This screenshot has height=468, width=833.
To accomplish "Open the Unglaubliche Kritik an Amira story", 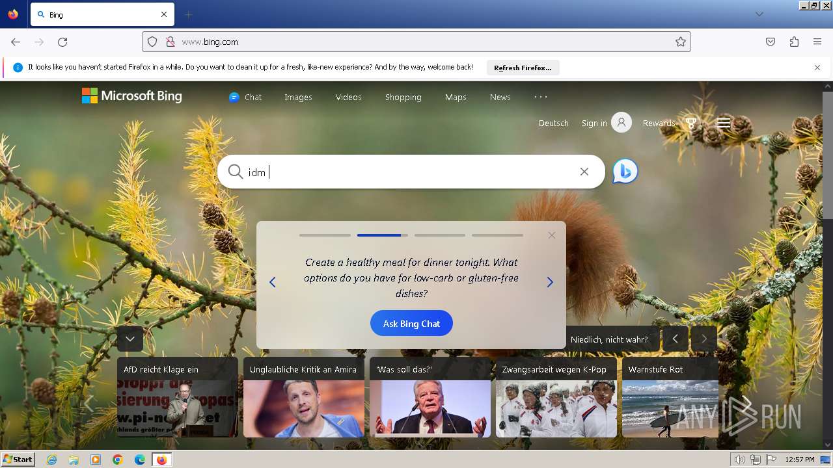I will [x=304, y=397].
